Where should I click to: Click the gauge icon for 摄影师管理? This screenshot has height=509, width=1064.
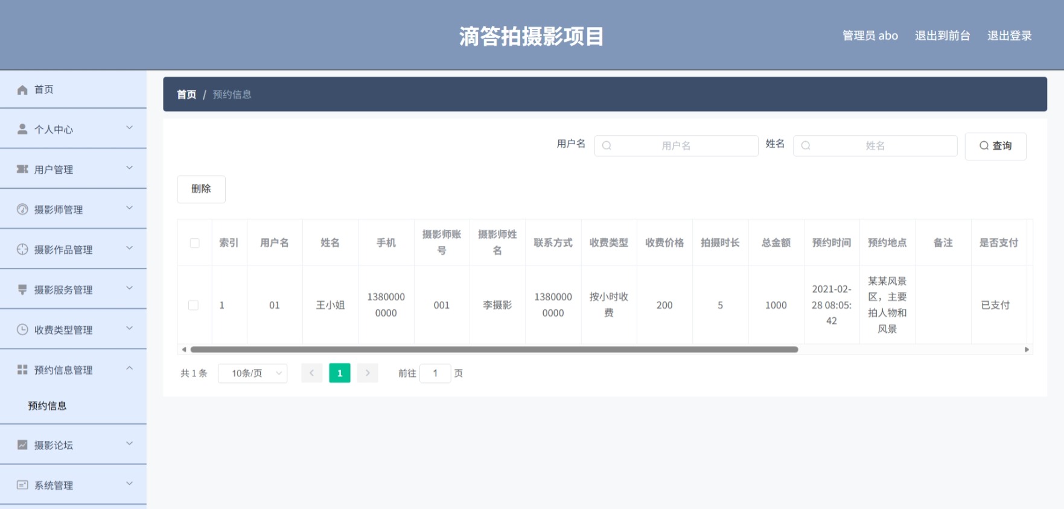click(22, 209)
